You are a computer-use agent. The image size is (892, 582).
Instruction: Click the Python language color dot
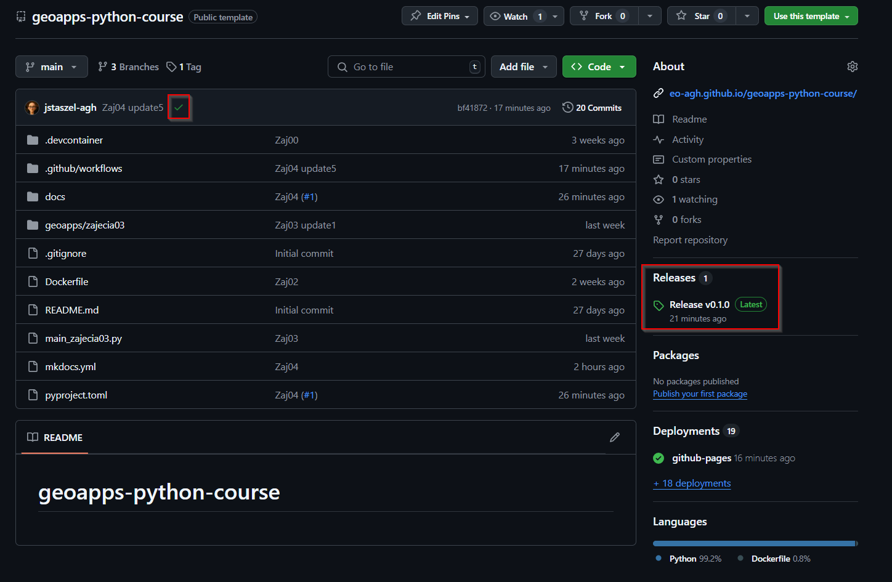659,559
